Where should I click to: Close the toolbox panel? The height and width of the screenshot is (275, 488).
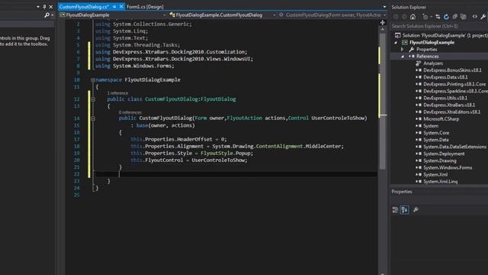click(51, 7)
